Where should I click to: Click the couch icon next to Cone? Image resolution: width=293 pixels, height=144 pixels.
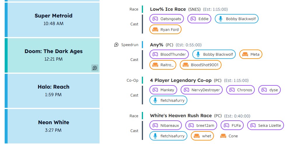point(223,136)
